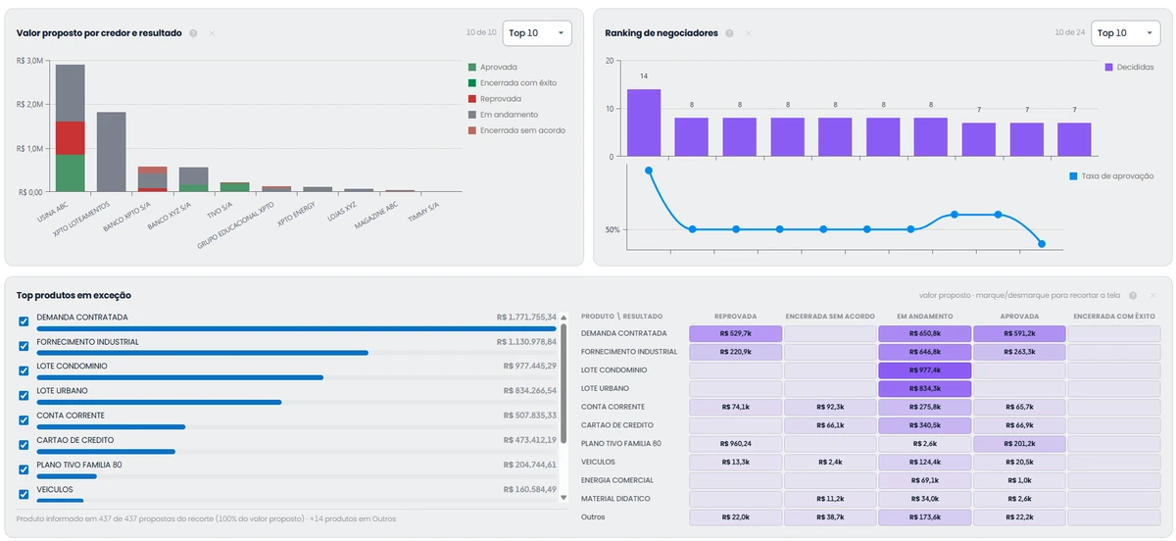Image resolution: width=1176 pixels, height=541 pixels.
Task: Click the ENCERRADA SEM ACORDO column header
Action: click(x=830, y=317)
